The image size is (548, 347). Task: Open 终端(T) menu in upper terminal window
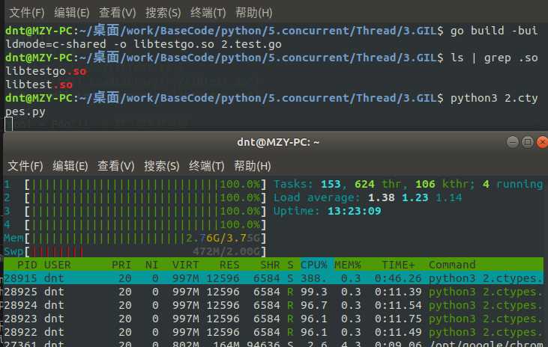click(208, 13)
